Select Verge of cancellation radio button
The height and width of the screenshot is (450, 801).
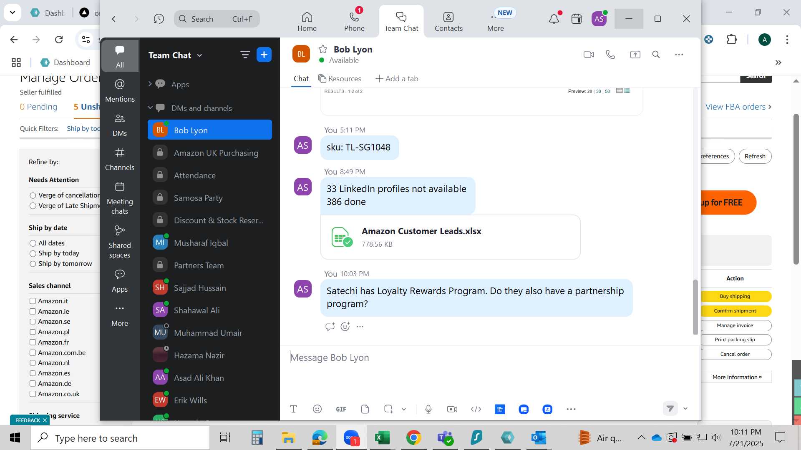coord(33,195)
